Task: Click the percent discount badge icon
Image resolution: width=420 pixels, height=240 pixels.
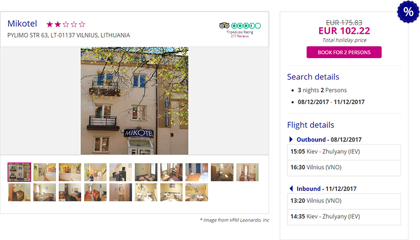Action: pos(408,12)
